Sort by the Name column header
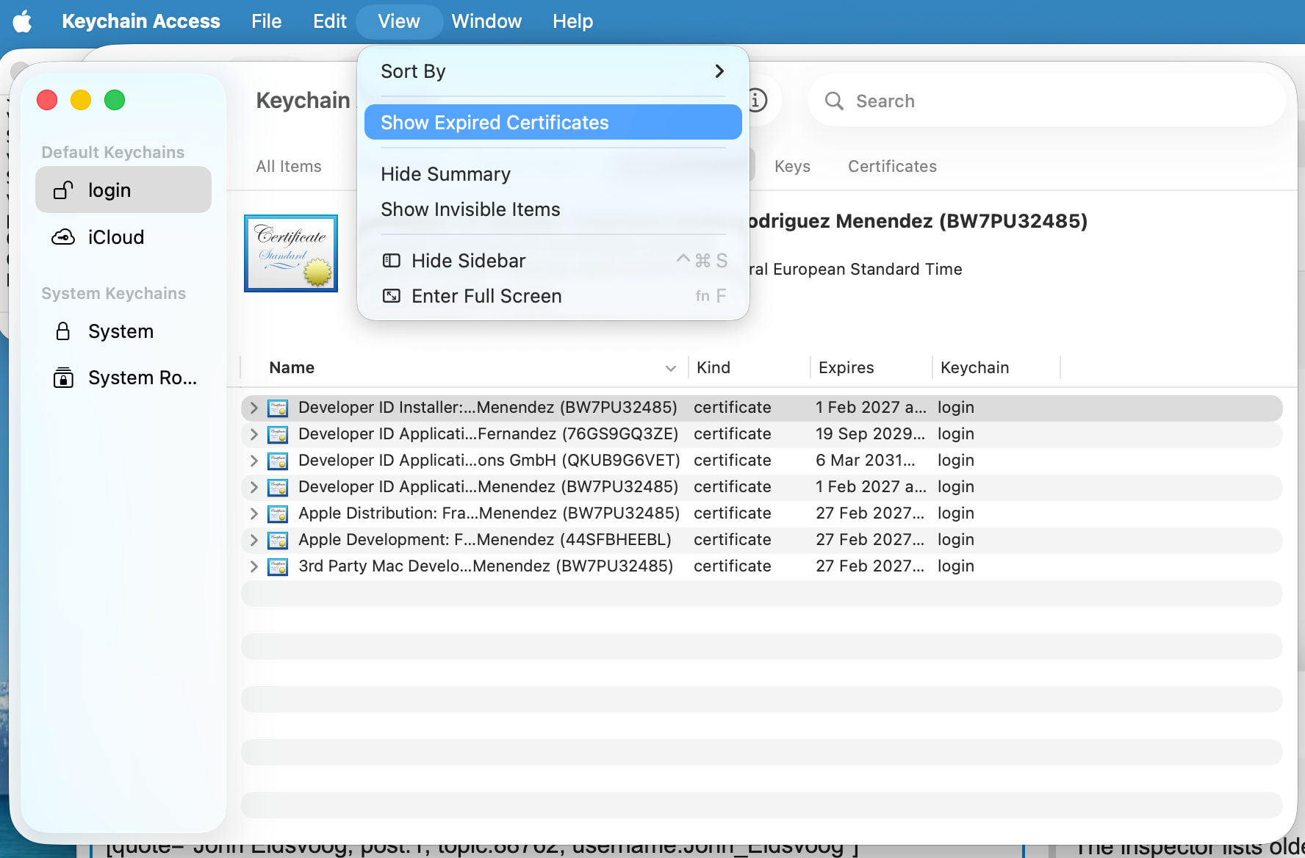Screen dimensions: 1305x858 pyautogui.click(x=464, y=368)
